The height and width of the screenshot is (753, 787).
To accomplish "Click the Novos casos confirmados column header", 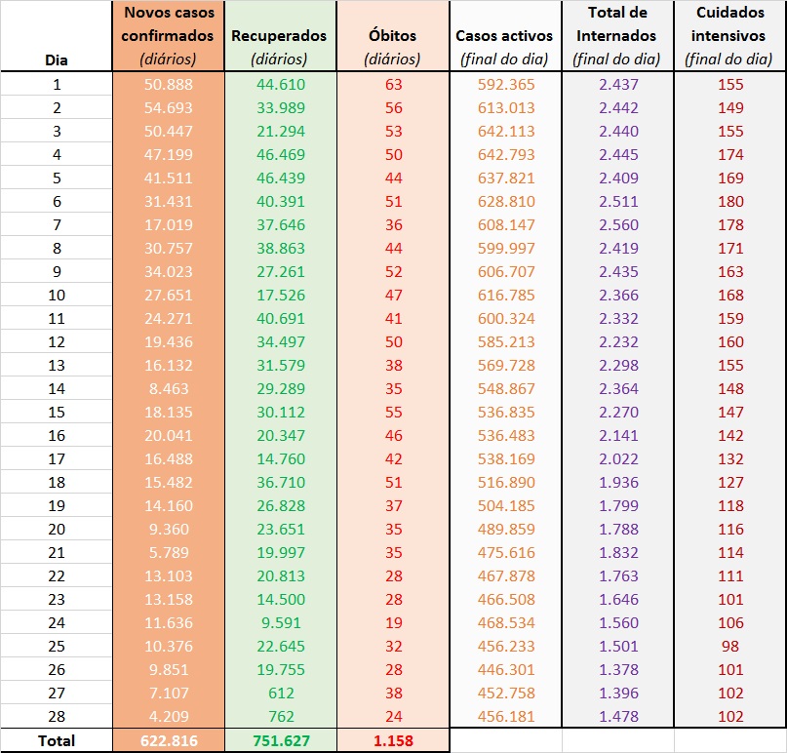I will pos(169,36).
